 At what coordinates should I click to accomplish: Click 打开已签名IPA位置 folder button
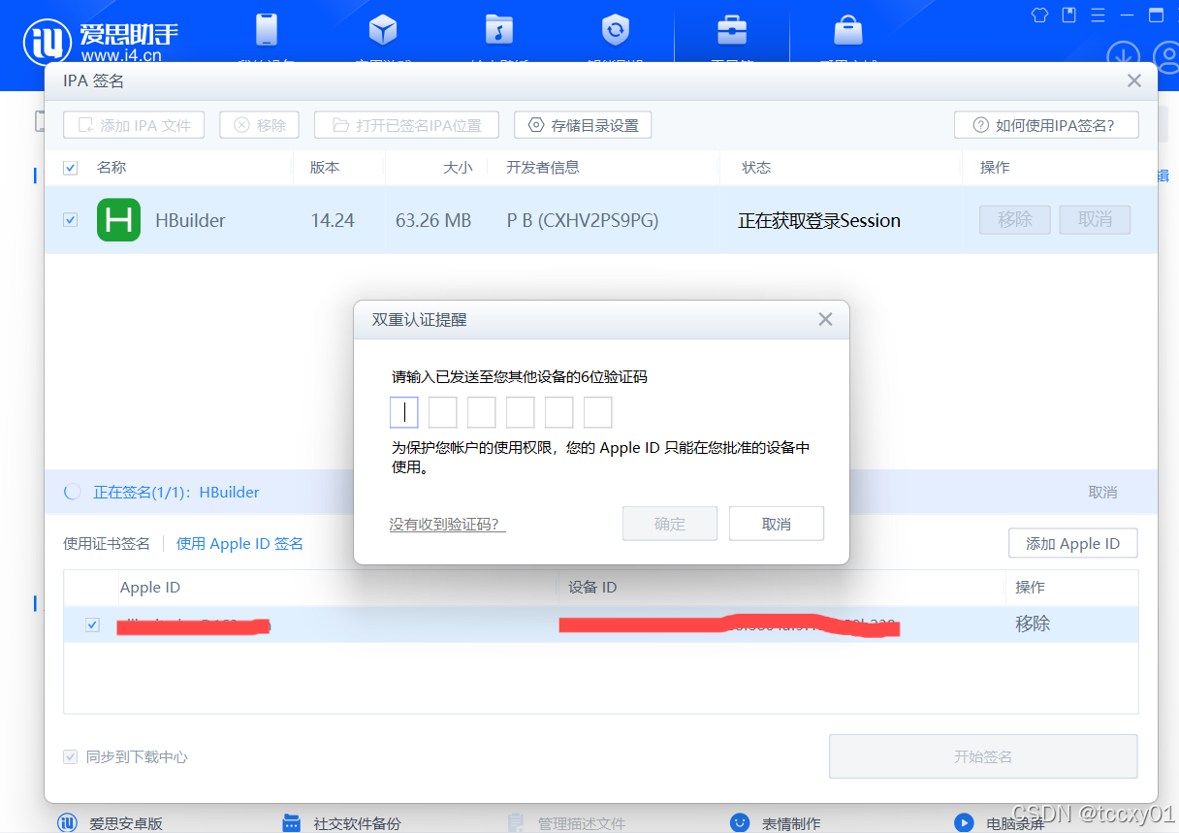coord(406,125)
